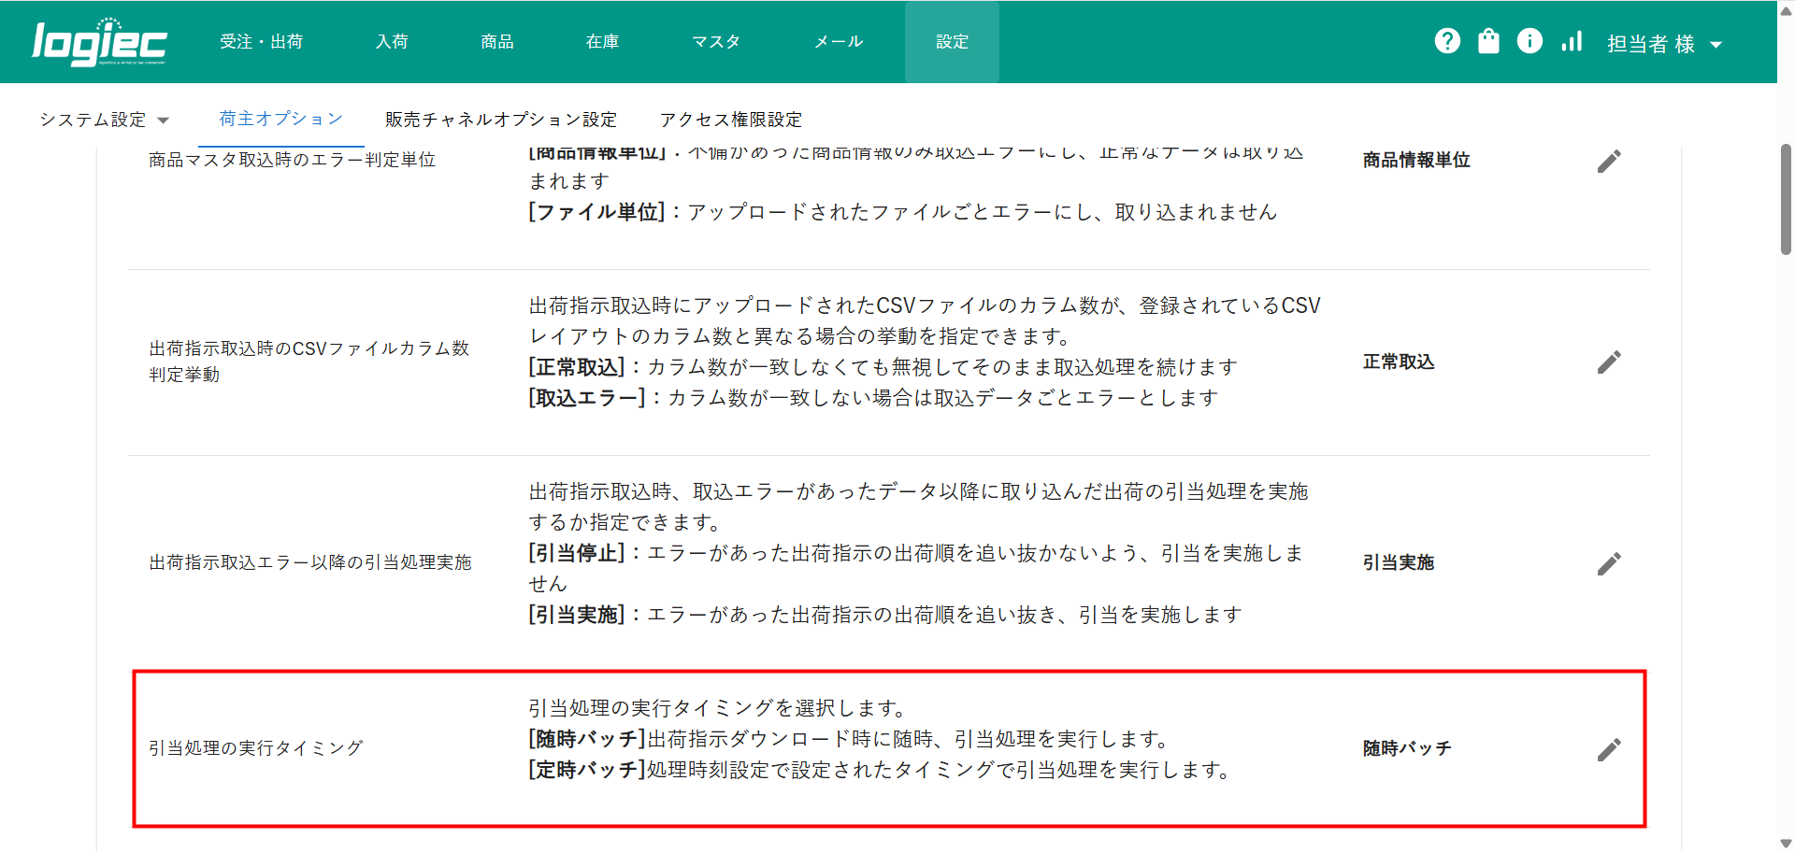The height and width of the screenshot is (852, 1795).
Task: Edit 出荷指示取込時のCSVファイルカラム数 setting pencil
Action: click(x=1608, y=362)
